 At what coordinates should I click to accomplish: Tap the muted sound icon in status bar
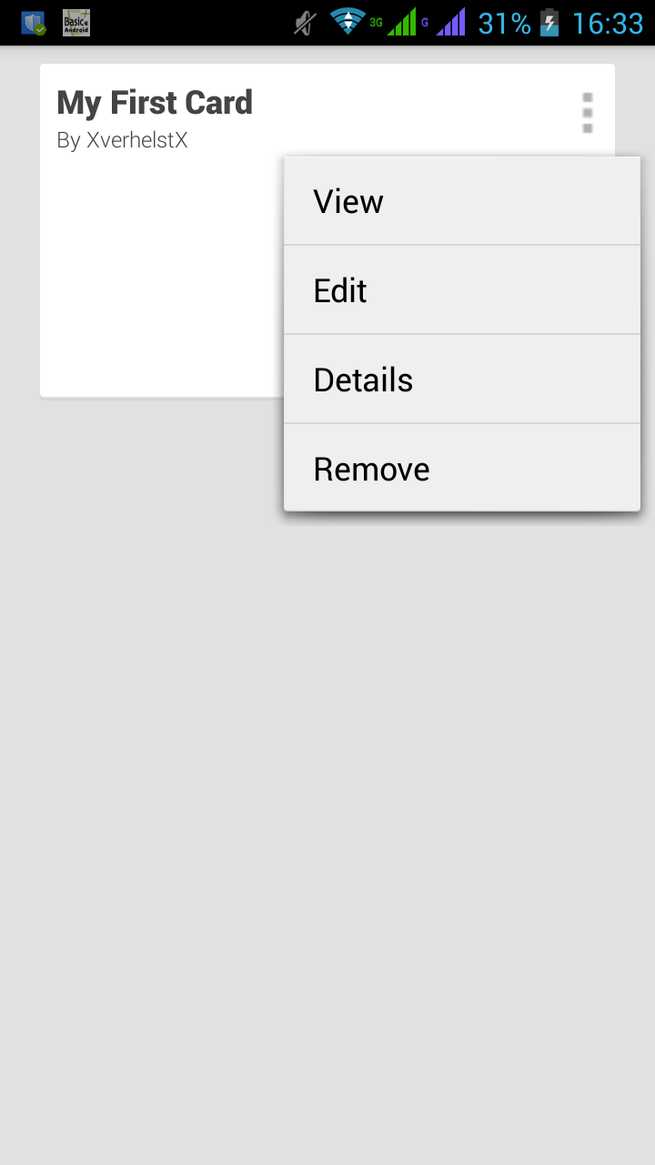306,23
